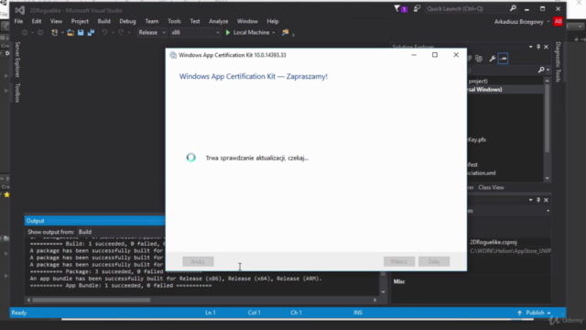Switch to the Class View tab
The width and height of the screenshot is (586, 330).
point(491,187)
